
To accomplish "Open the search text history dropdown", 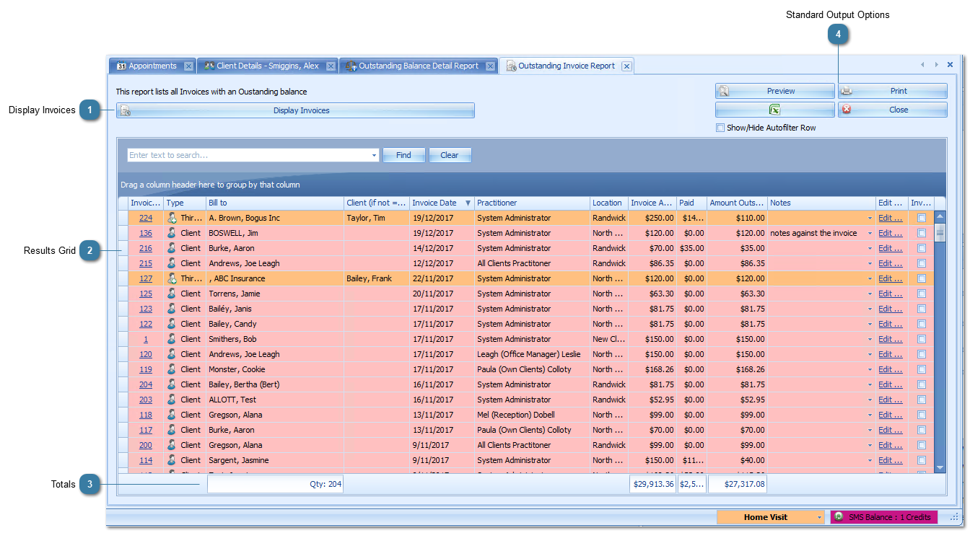I will click(x=374, y=155).
